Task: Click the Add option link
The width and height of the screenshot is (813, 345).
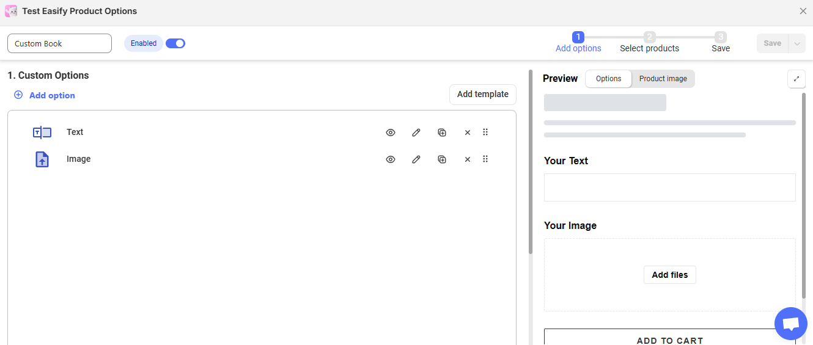Action: click(45, 95)
